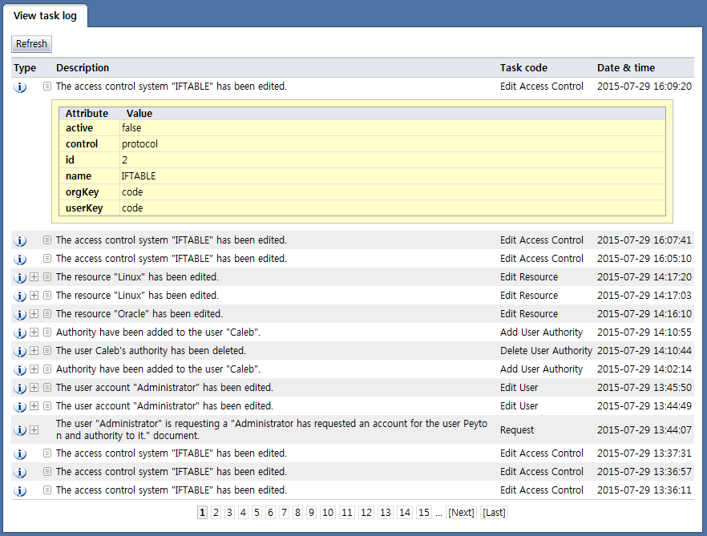Screen dimensions: 707x536
Task: Open the document icon on the last IFTABLE row
Action: coord(46,490)
